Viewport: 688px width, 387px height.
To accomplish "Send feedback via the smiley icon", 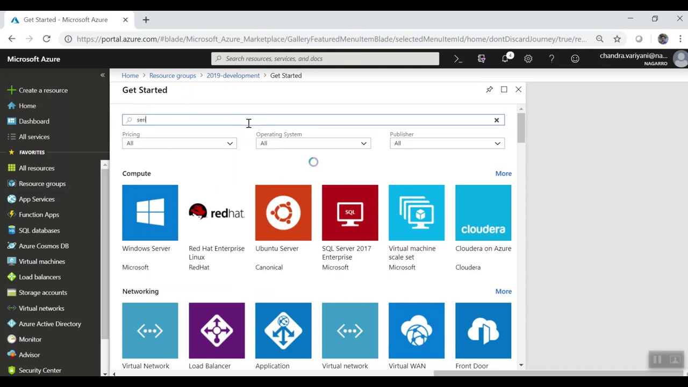I will [575, 59].
